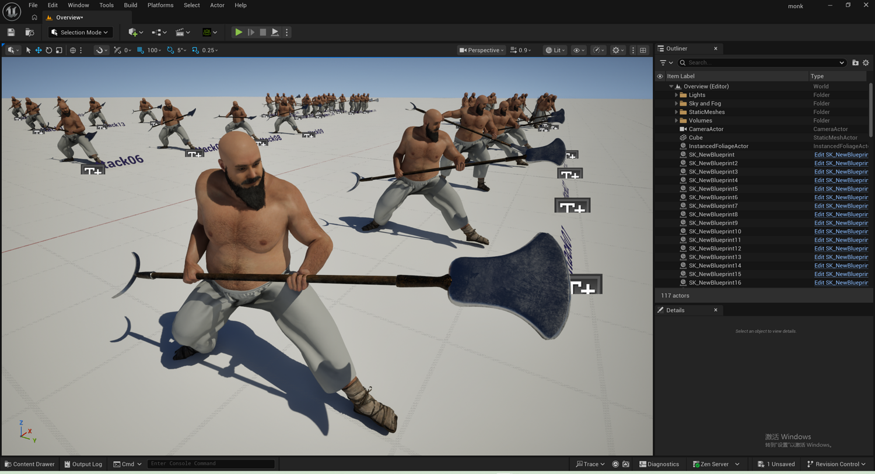Screen dimensions: 875x474
Task: Open the Lit view mode dropdown
Action: click(x=555, y=50)
